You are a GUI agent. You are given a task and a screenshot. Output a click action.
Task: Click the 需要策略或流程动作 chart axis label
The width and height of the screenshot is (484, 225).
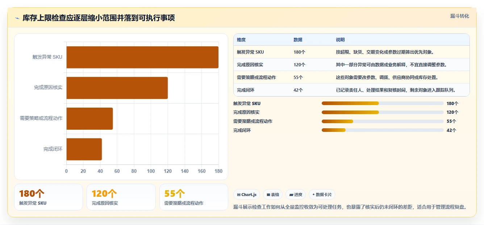(x=41, y=118)
